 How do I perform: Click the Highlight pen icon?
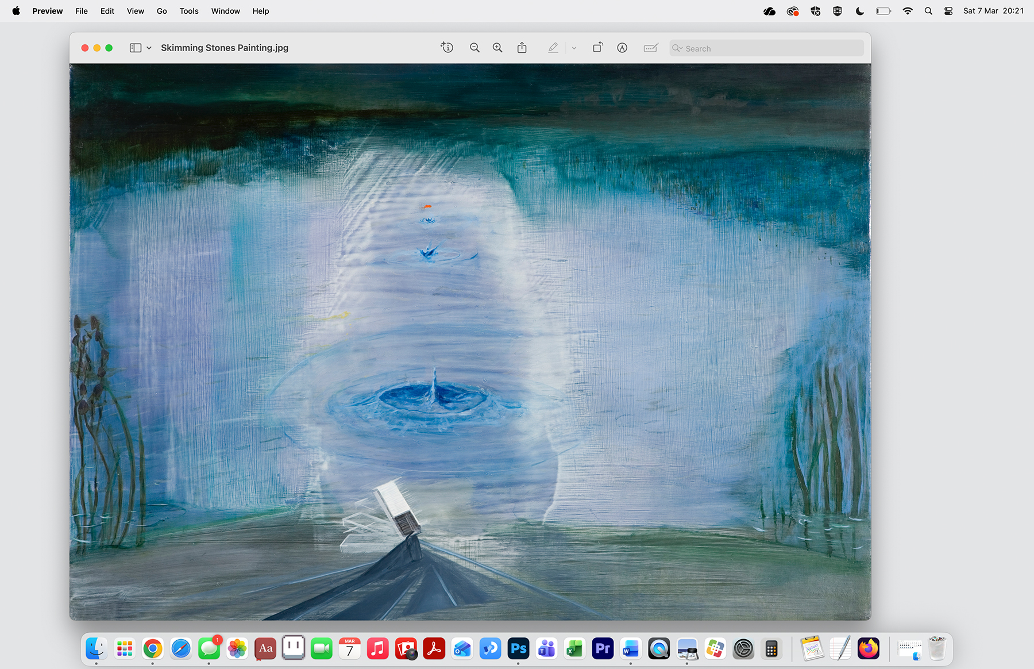coord(553,48)
